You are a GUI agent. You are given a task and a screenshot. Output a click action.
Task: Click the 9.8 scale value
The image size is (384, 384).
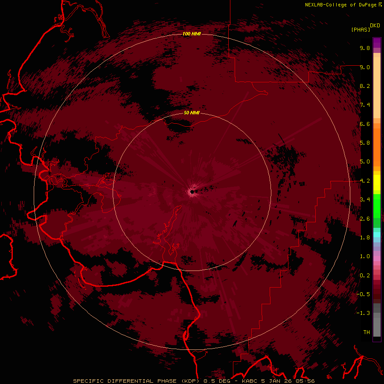(x=365, y=48)
